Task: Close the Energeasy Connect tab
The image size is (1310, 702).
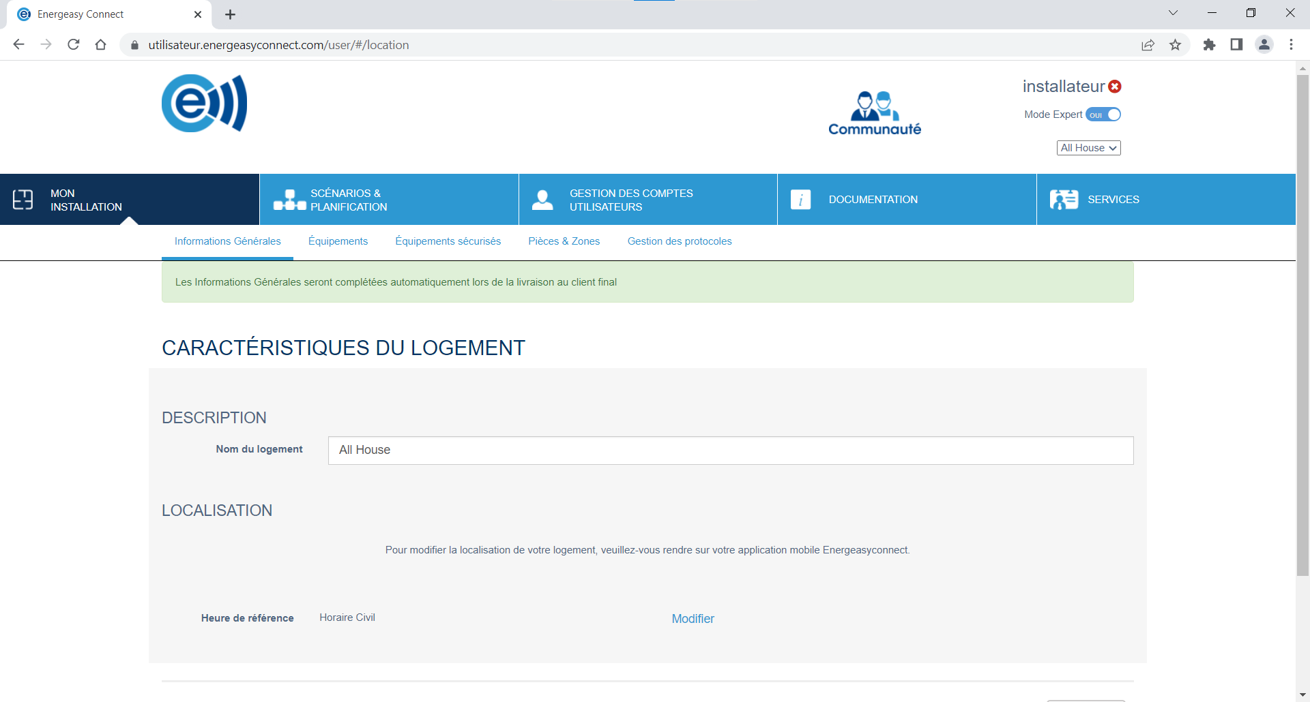Action: (198, 14)
